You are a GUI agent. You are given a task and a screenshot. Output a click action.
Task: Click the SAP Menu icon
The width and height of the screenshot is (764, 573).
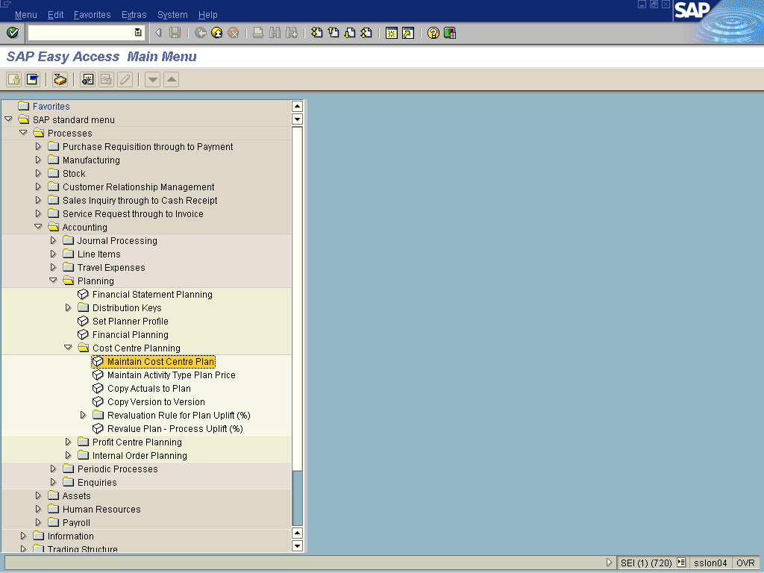(x=32, y=79)
